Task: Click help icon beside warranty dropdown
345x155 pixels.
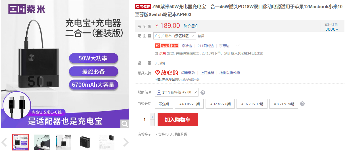Action: click(203, 93)
